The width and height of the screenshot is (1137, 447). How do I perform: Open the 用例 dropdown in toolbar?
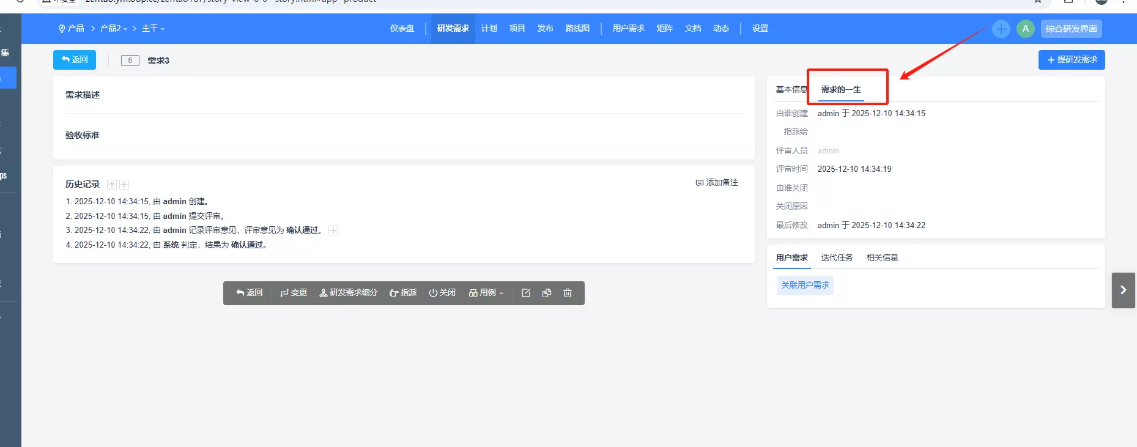point(486,293)
